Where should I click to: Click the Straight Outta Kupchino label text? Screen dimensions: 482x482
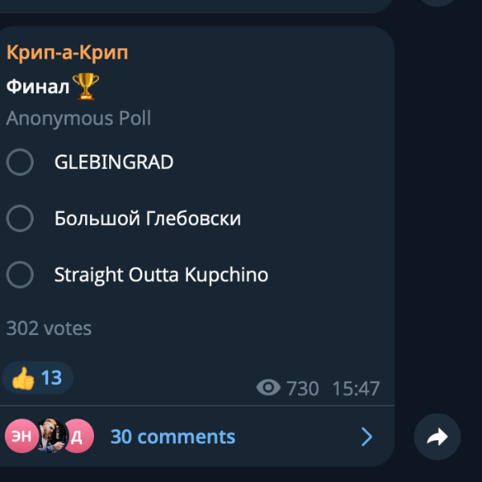(x=161, y=275)
